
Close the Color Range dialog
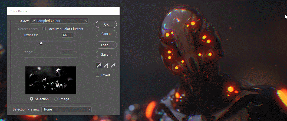point(116,11)
